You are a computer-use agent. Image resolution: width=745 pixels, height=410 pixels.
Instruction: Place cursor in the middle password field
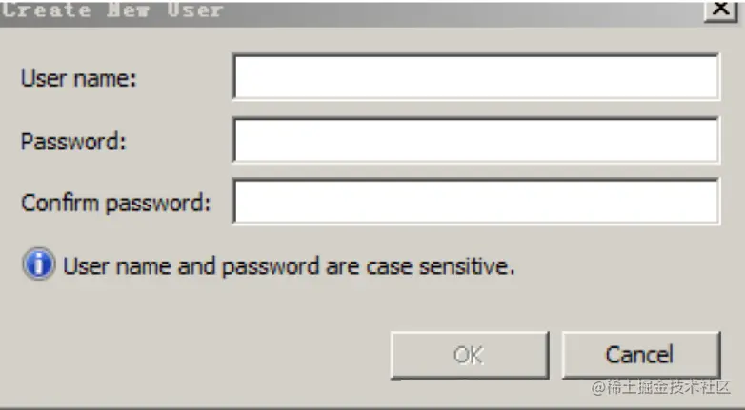tap(476, 141)
